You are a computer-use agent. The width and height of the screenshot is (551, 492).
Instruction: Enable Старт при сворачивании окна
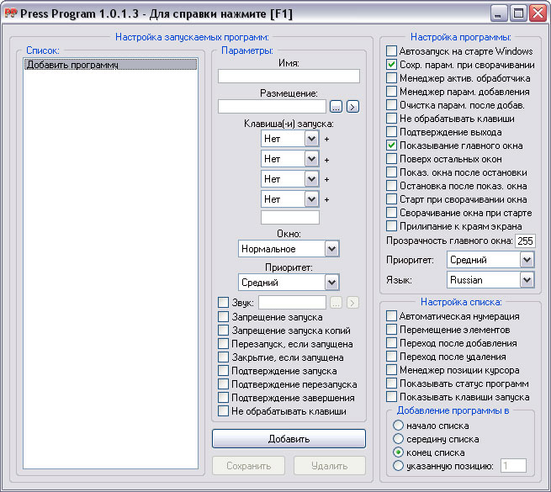(x=391, y=199)
